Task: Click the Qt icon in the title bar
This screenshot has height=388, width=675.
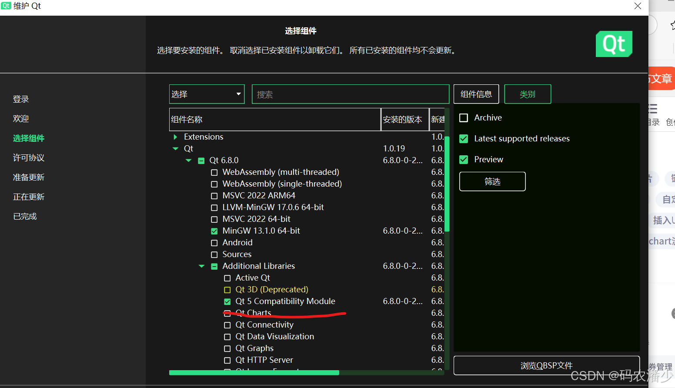Action: 6,6
